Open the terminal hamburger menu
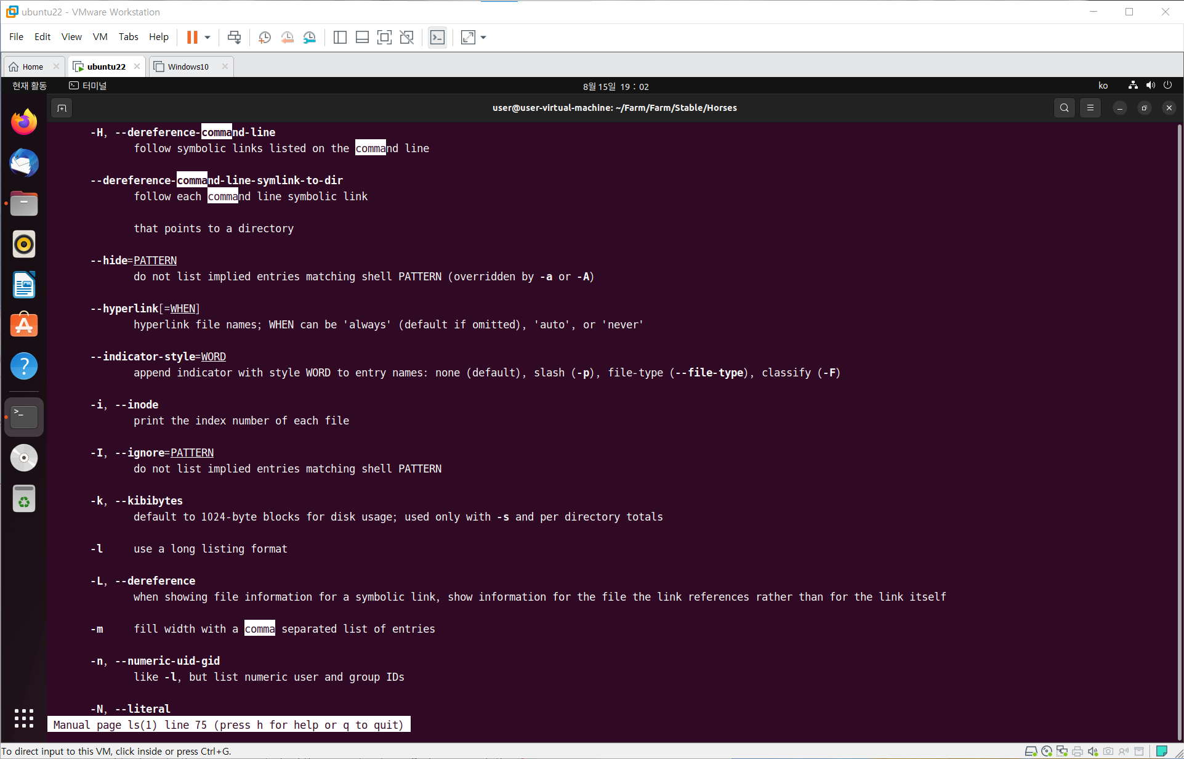 click(1090, 108)
